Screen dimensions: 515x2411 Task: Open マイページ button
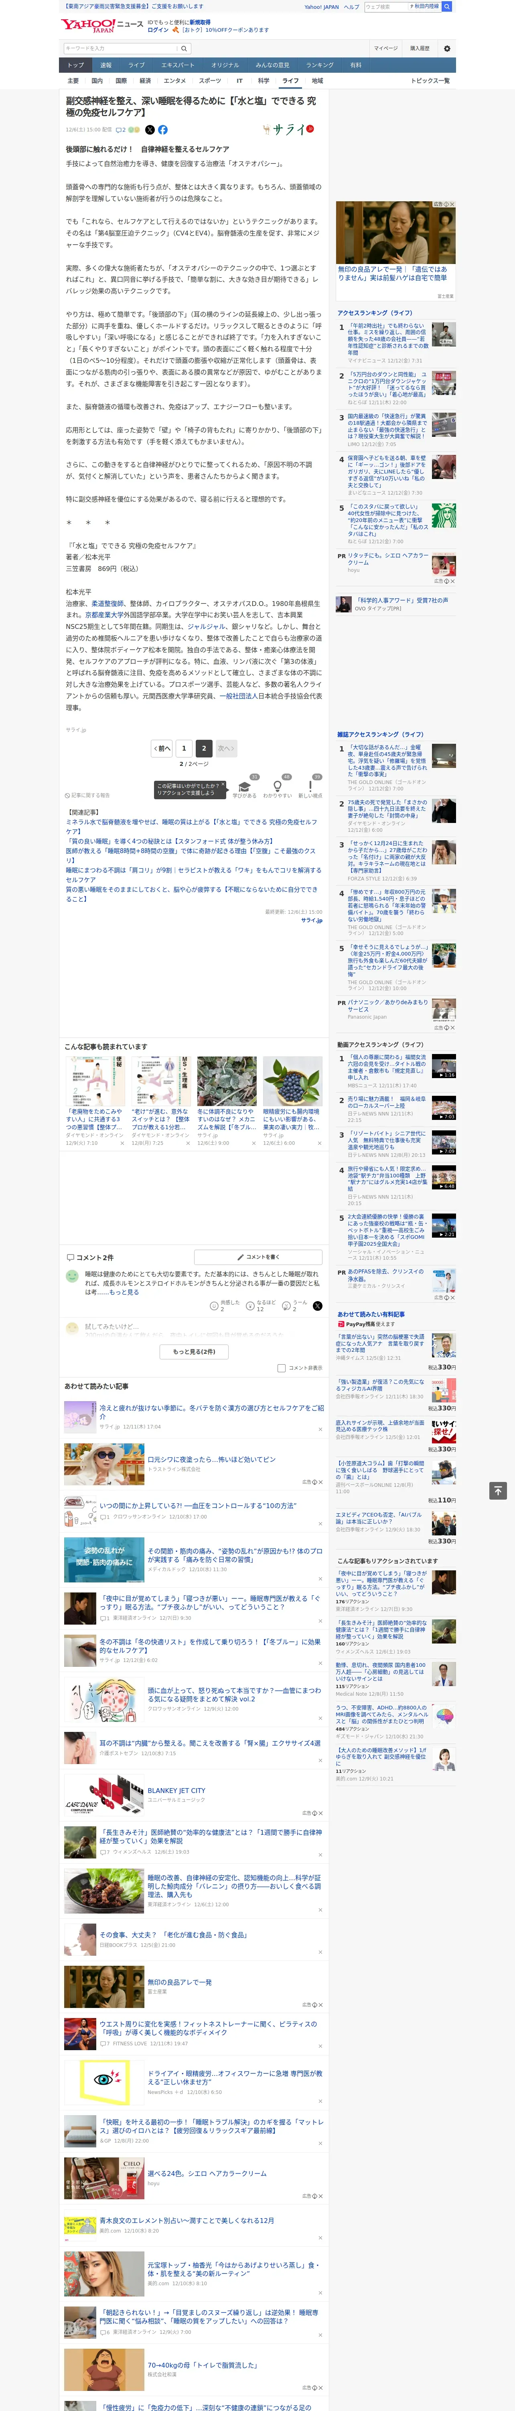[x=386, y=49]
